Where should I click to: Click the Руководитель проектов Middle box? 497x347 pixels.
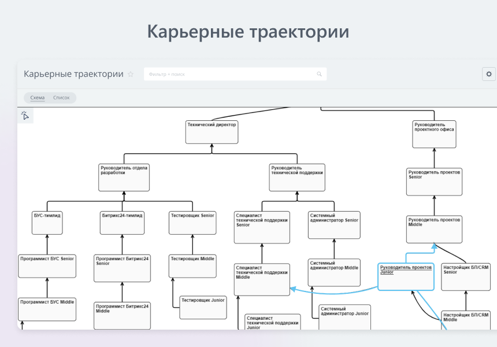[434, 229]
